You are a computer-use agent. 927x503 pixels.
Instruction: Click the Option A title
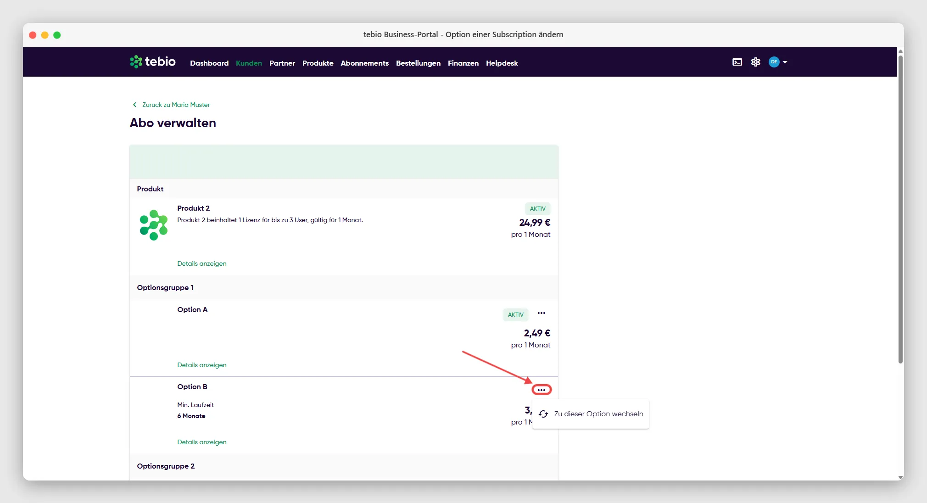coord(192,310)
